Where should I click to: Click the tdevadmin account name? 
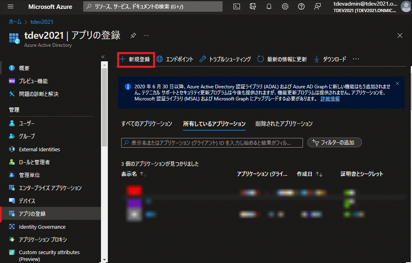click(365, 4)
